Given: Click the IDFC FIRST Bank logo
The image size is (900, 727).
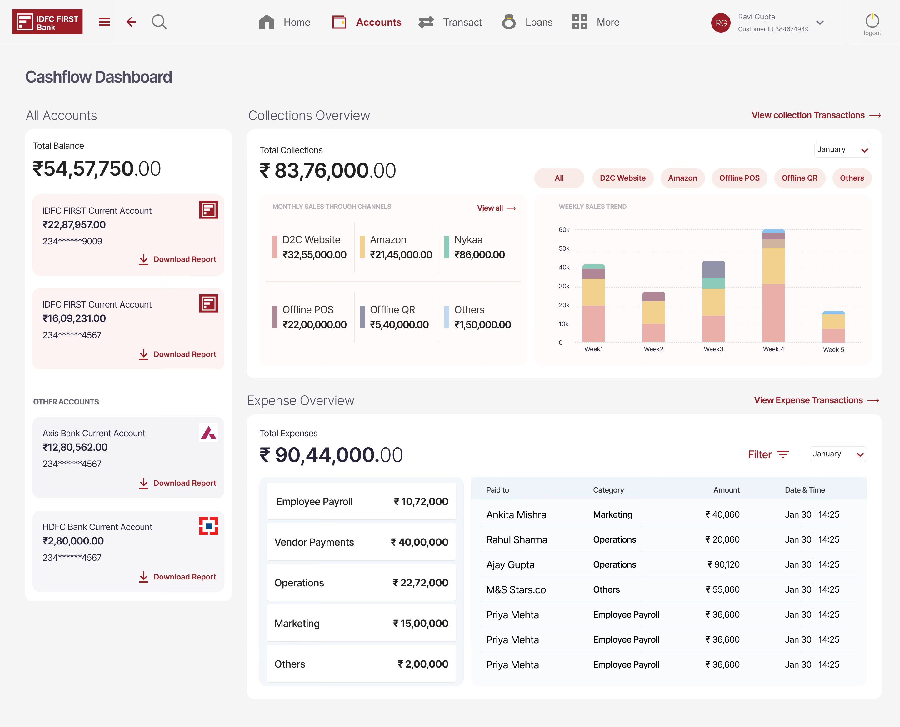Looking at the screenshot, I should tap(47, 22).
